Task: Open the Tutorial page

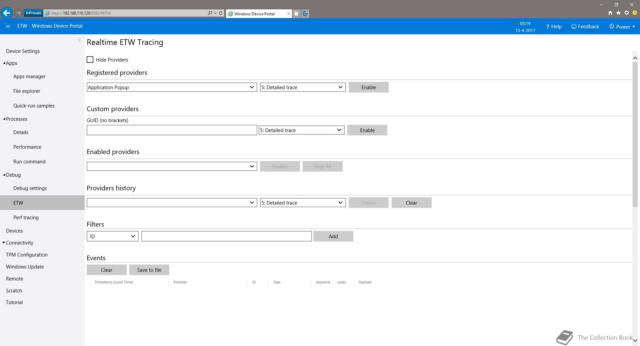Action: [14, 302]
